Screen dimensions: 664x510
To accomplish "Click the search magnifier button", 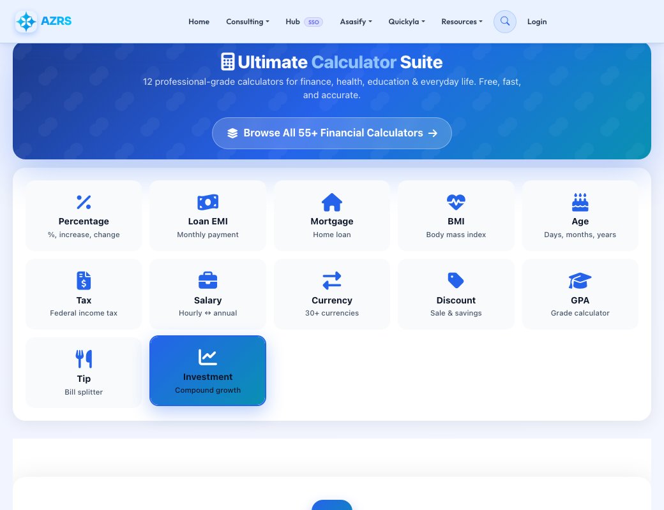I will [505, 22].
